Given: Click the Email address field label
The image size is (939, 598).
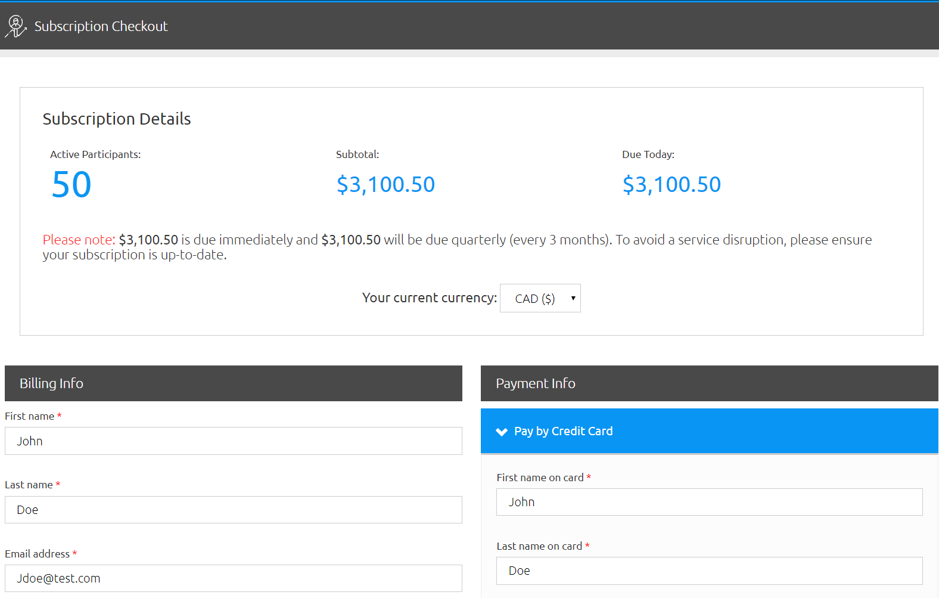Looking at the screenshot, I should 37,554.
